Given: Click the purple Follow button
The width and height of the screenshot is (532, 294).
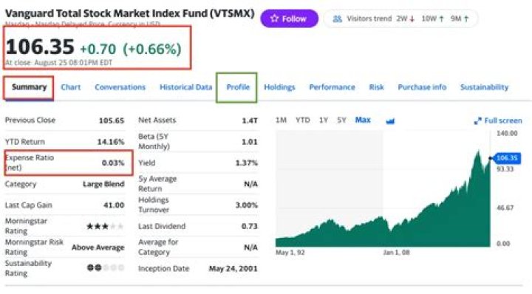Looking at the screenshot, I should (x=290, y=18).
